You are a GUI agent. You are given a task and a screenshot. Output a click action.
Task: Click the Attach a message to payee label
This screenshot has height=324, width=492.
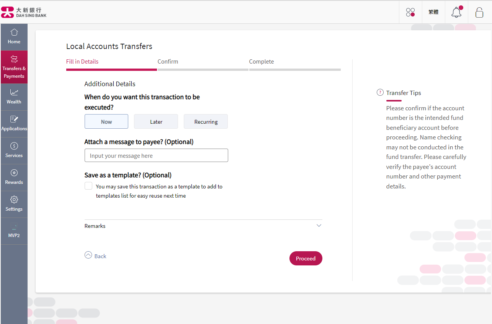click(x=139, y=142)
